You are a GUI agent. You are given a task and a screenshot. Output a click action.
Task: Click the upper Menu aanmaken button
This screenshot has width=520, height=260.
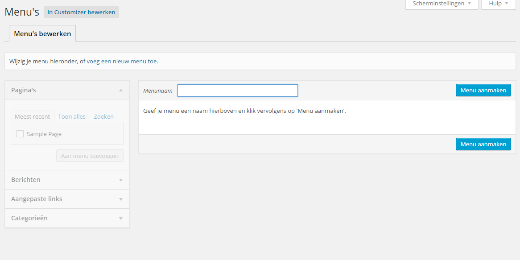click(x=483, y=90)
